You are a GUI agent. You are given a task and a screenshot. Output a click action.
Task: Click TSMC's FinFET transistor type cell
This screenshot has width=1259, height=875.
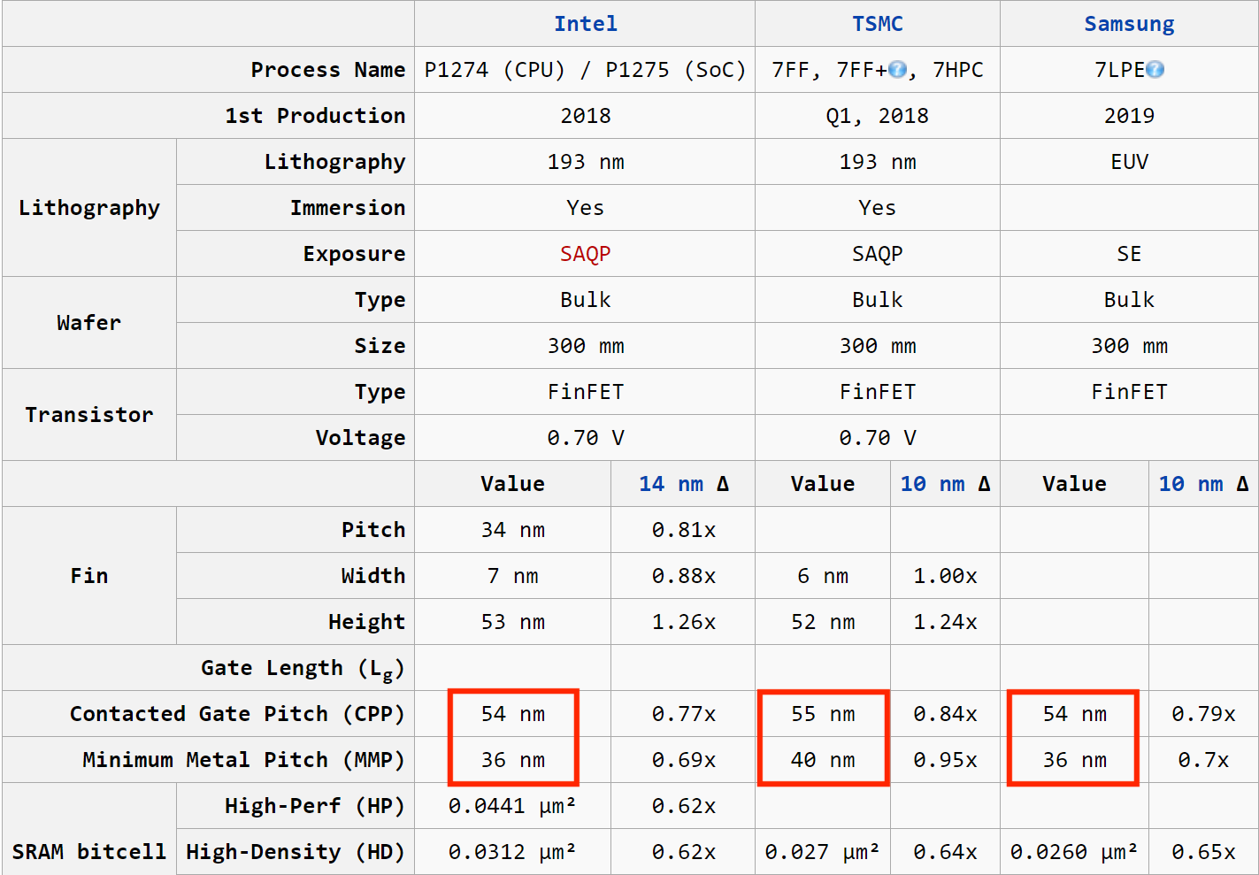pos(878,392)
